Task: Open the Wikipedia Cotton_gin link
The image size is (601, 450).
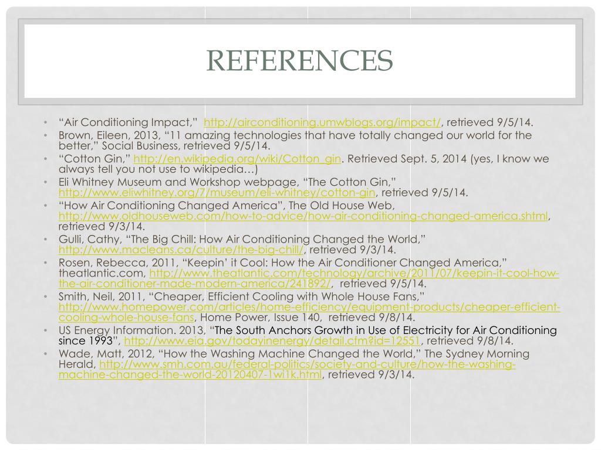Action: pyautogui.click(x=237, y=159)
